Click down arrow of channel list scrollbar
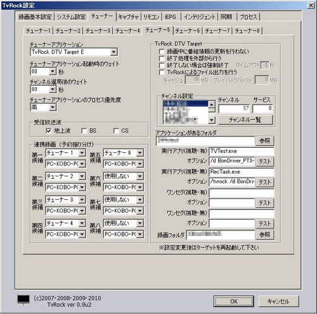Image resolution: width=317 pixels, height=314 pixels. tap(212, 121)
